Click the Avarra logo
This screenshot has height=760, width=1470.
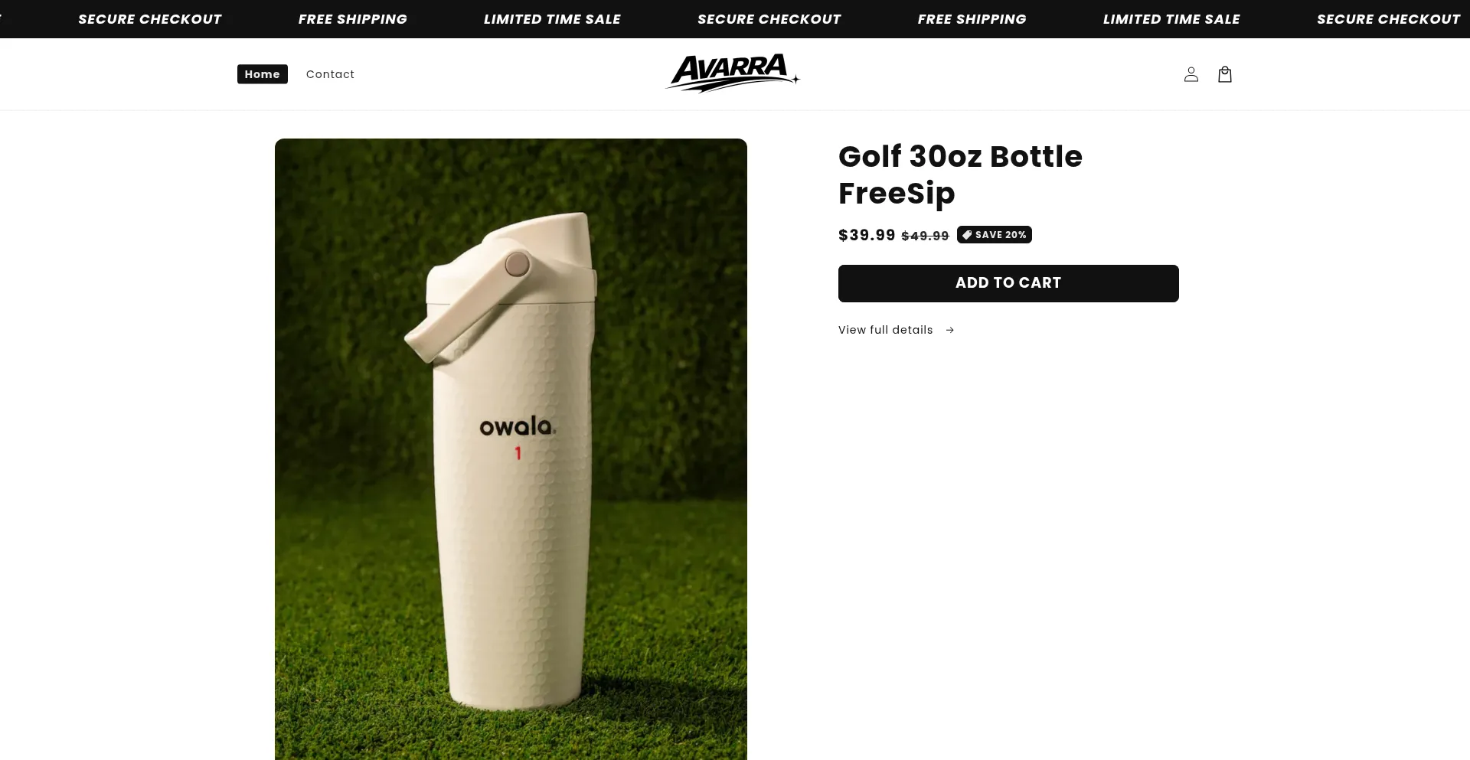[733, 73]
